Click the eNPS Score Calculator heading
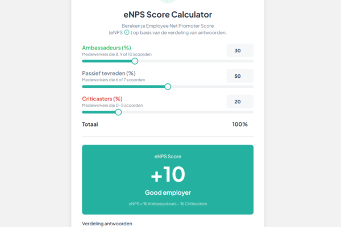The width and height of the screenshot is (341, 227). (168, 14)
